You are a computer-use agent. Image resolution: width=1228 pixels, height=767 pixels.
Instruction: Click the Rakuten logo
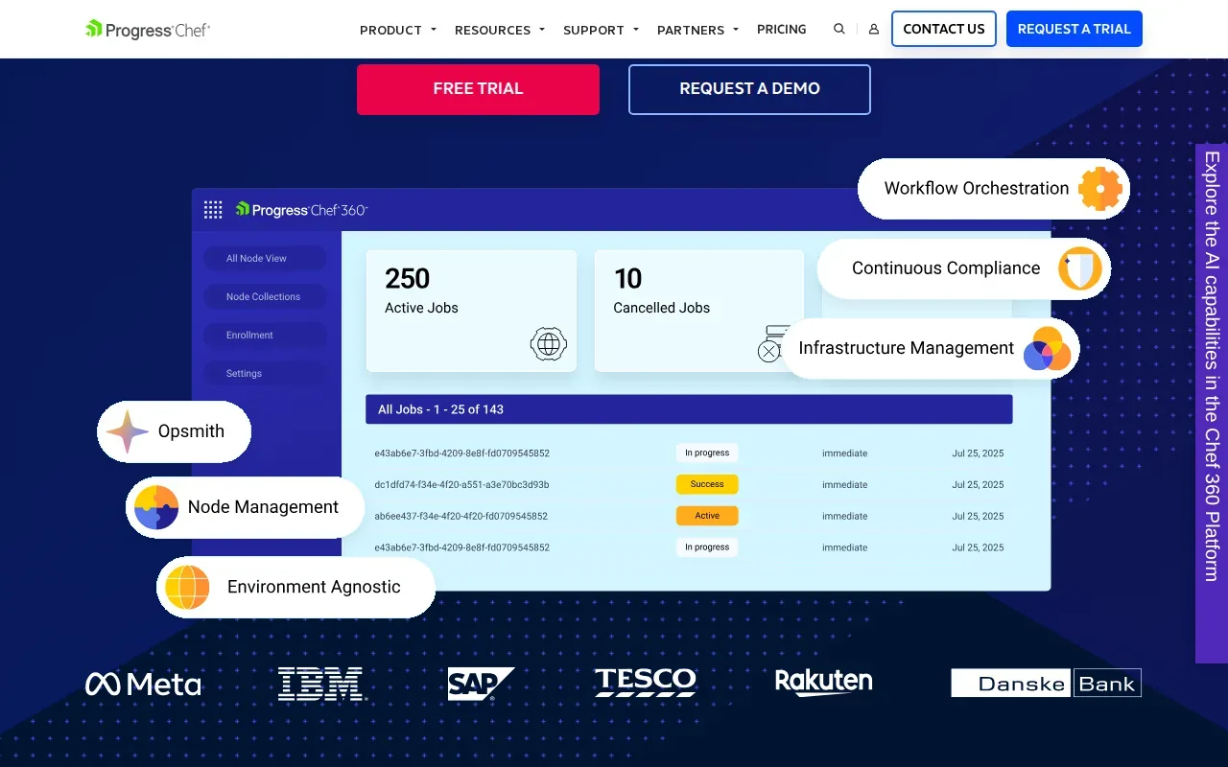click(x=824, y=682)
